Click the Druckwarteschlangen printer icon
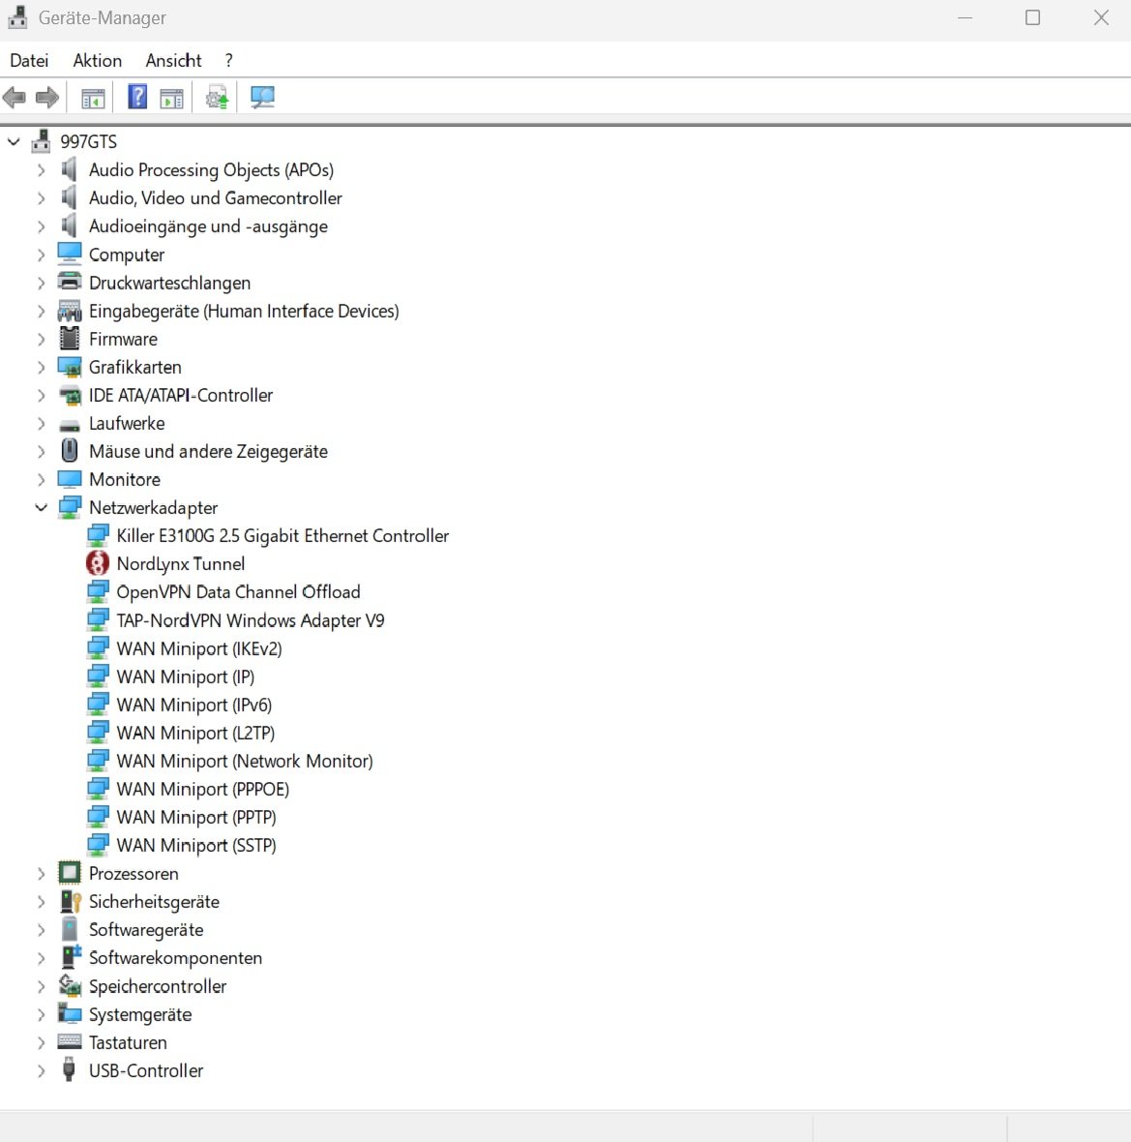Image resolution: width=1131 pixels, height=1142 pixels. (x=70, y=282)
